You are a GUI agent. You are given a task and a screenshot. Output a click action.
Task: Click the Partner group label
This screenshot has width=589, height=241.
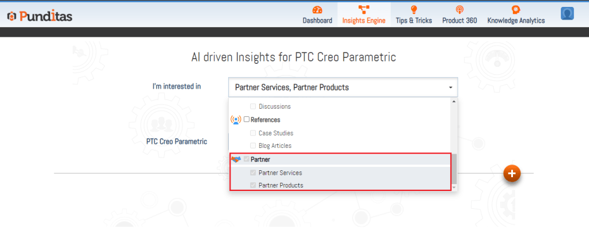pyautogui.click(x=260, y=159)
